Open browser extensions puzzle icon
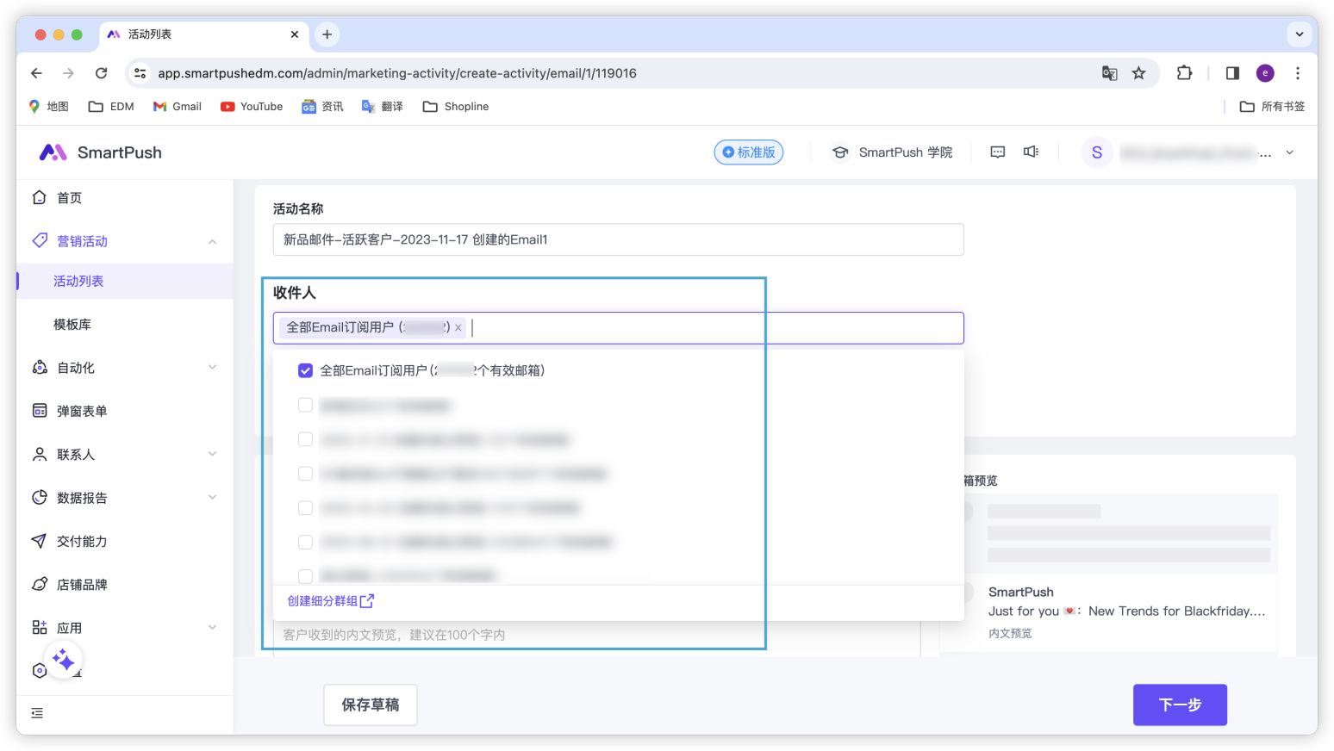 click(x=1184, y=73)
